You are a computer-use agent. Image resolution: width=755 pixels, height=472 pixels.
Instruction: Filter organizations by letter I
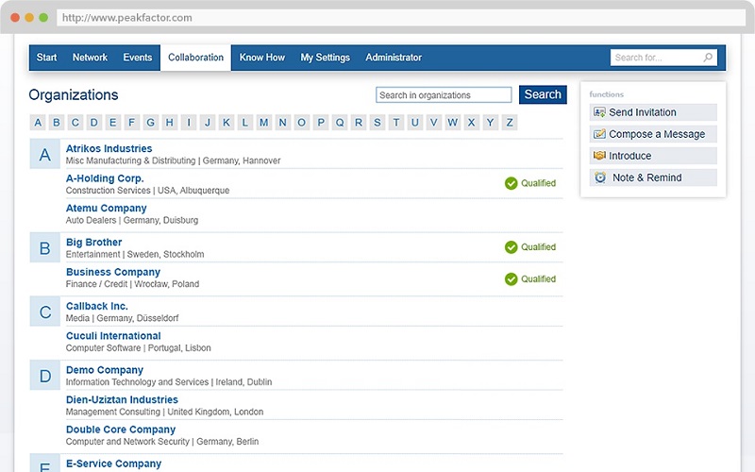188,123
